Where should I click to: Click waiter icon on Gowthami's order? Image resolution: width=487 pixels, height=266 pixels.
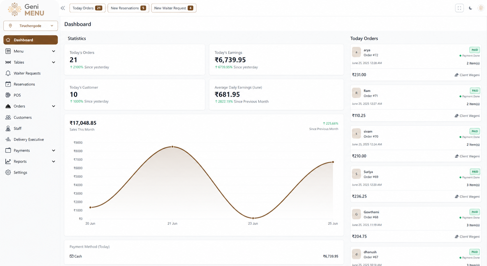click(457, 236)
